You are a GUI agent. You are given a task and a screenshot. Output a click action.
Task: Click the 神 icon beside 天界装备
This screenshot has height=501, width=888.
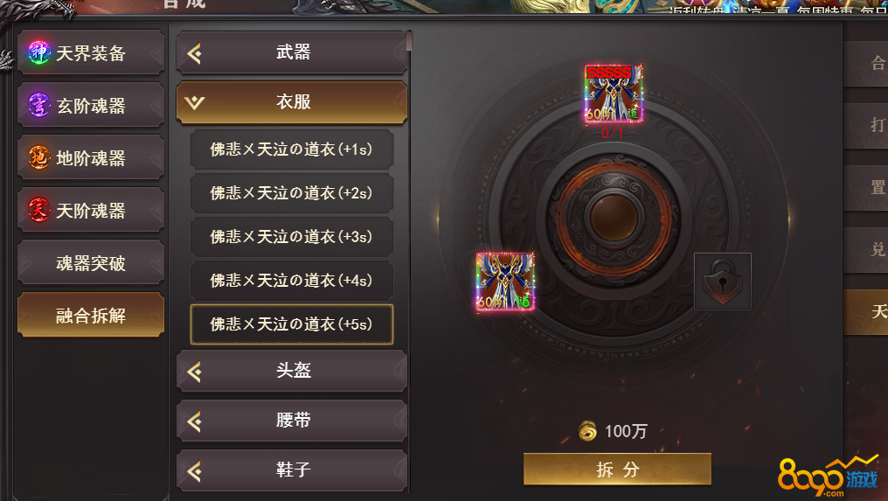pos(39,52)
